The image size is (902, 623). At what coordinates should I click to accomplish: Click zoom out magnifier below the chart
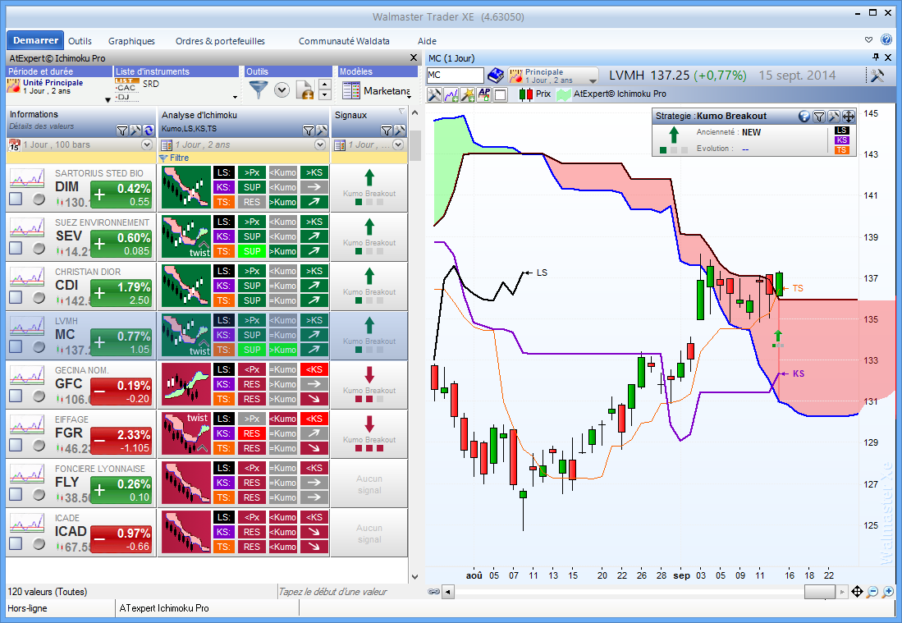(872, 591)
